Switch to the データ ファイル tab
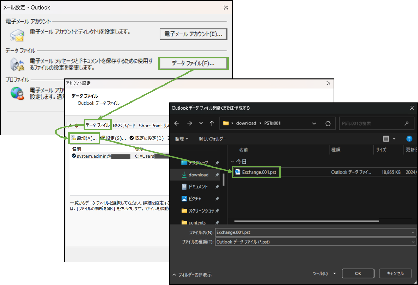The width and height of the screenshot is (418, 285). [x=98, y=125]
